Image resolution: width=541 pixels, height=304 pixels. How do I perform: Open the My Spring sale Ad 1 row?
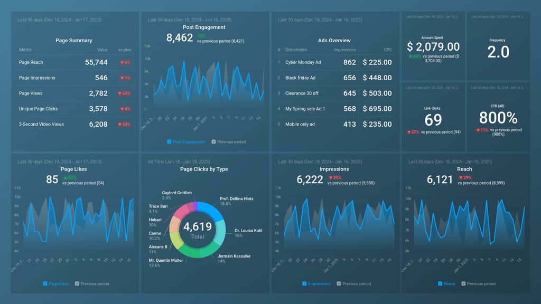[334, 109]
